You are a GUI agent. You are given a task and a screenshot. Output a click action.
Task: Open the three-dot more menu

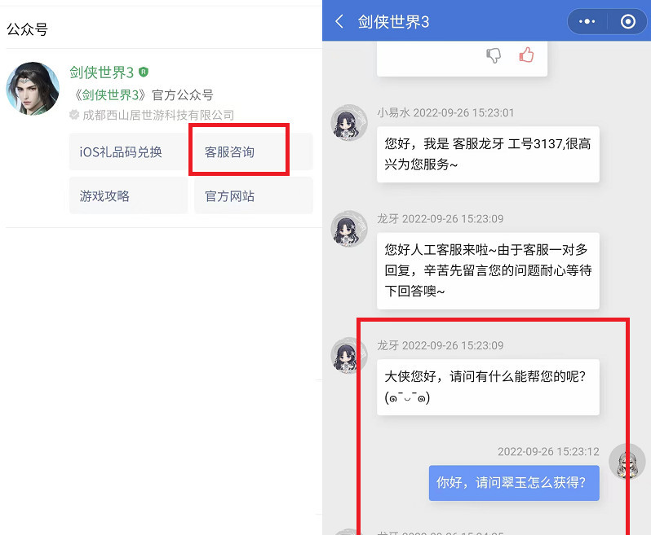(x=587, y=22)
